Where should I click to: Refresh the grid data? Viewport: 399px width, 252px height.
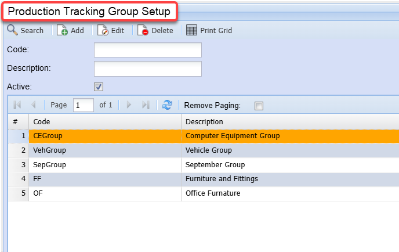point(168,105)
